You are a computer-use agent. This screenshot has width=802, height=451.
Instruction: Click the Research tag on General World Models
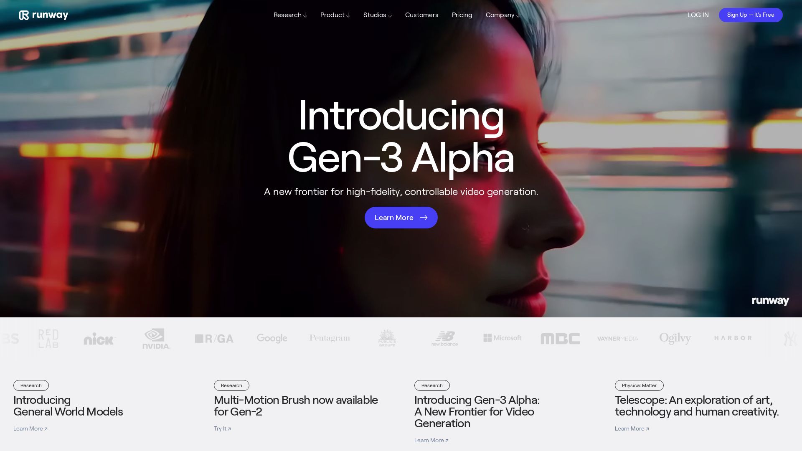[31, 385]
